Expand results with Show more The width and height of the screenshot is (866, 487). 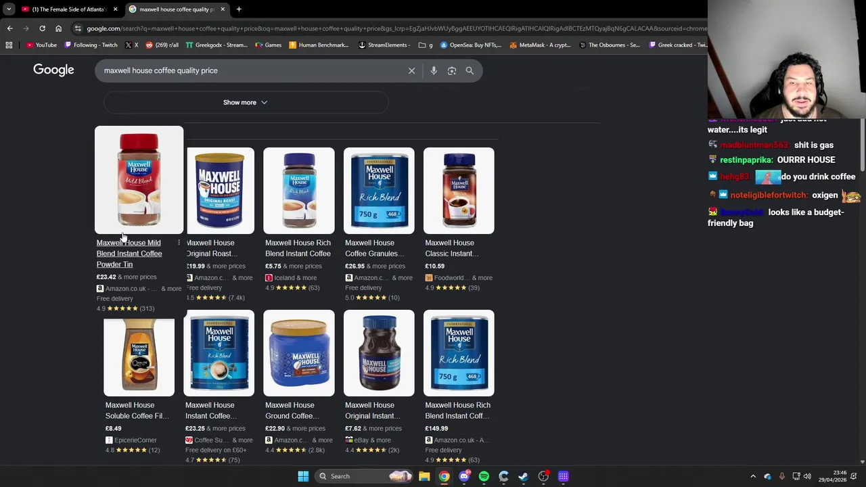pos(246,102)
